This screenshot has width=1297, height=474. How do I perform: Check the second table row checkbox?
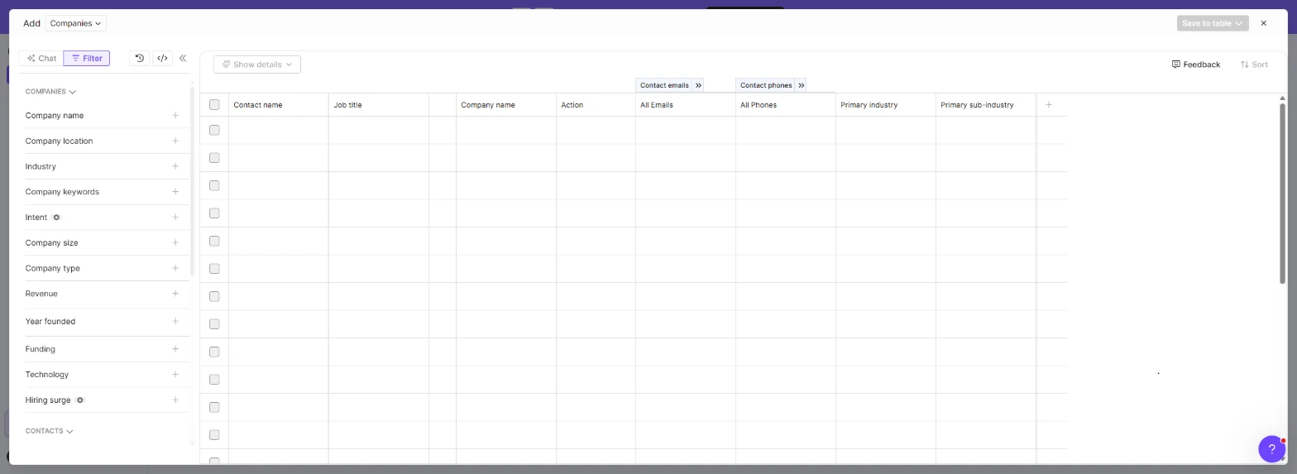214,158
